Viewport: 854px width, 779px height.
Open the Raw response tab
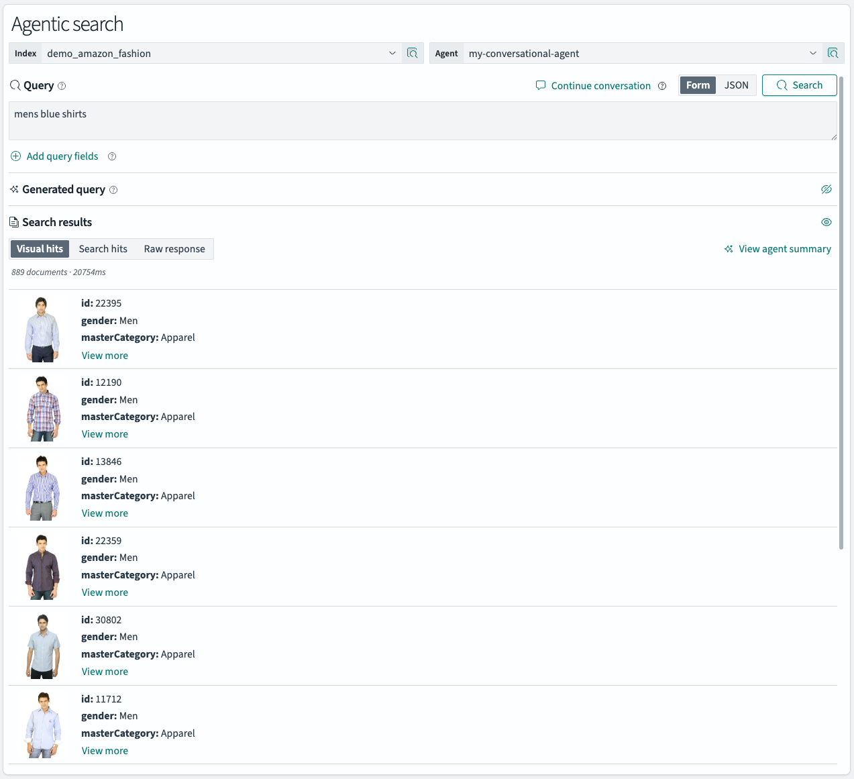[174, 248]
